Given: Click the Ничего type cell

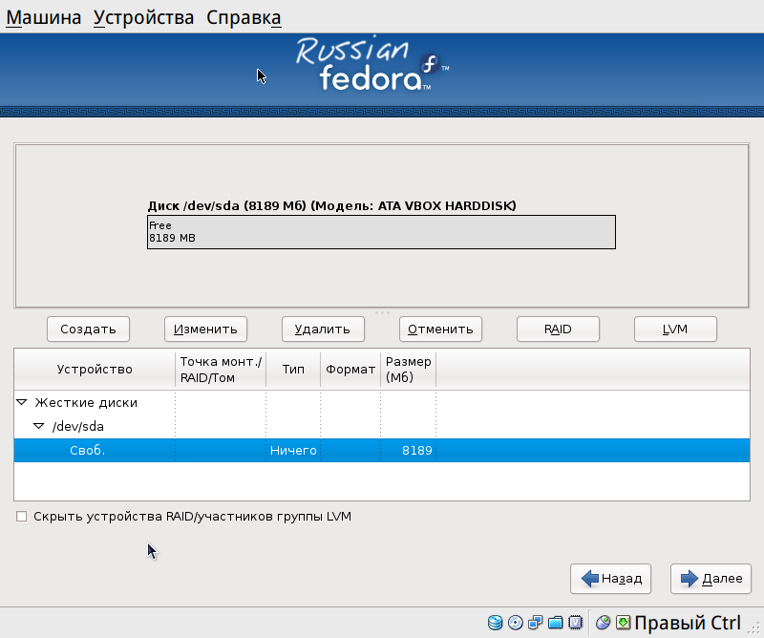Looking at the screenshot, I should click(293, 451).
